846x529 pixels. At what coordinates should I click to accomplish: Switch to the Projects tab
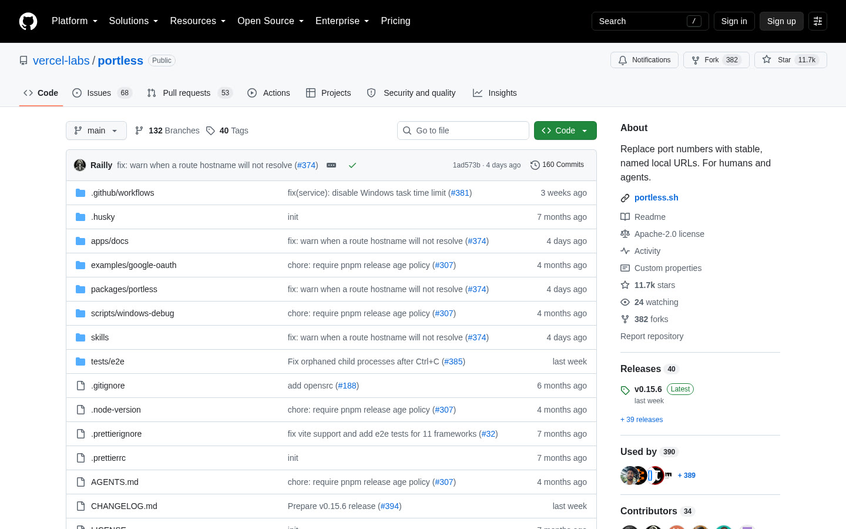click(328, 93)
